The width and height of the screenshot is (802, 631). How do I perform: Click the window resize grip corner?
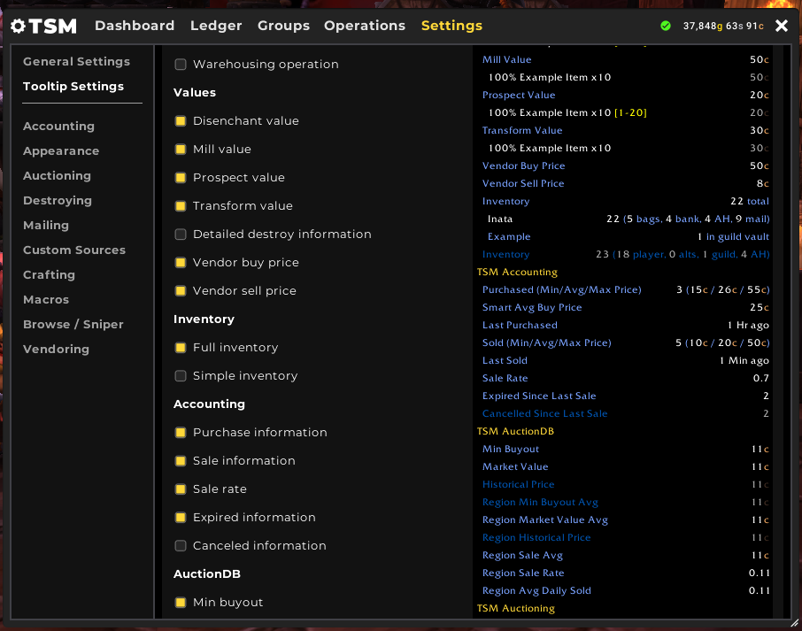794,623
